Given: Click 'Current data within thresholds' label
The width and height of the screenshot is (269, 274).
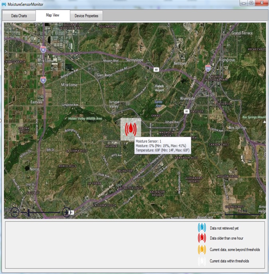Looking at the screenshot, I should [229, 261].
